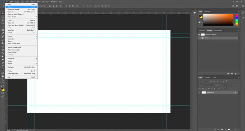Select the Crop tool in the toolbar
Viewport: 245px width, 131px height.
3,26
